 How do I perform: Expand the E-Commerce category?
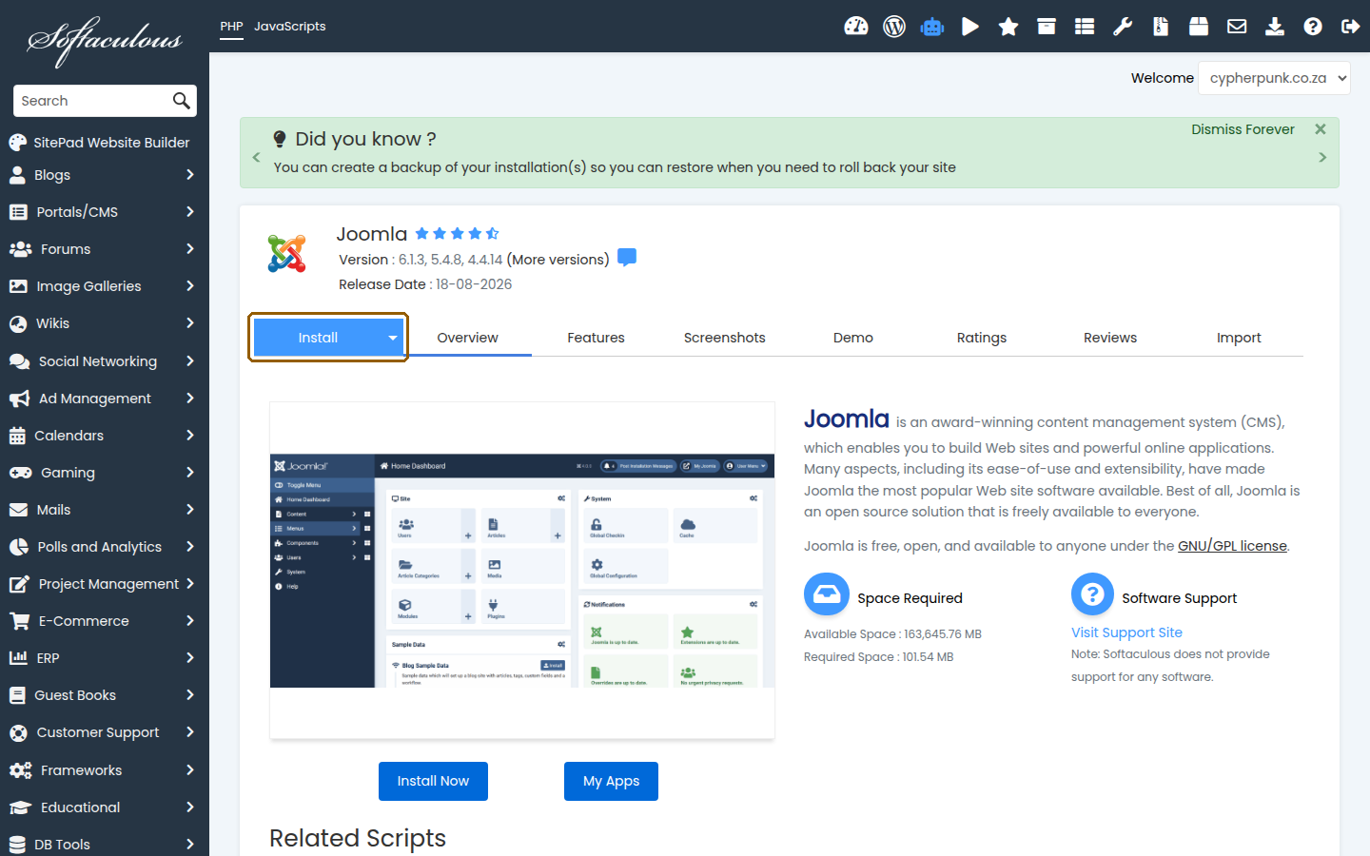105,621
